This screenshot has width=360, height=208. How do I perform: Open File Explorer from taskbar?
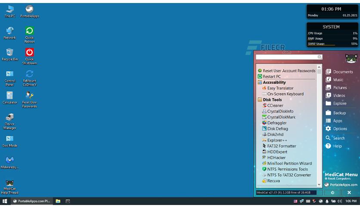point(58,201)
